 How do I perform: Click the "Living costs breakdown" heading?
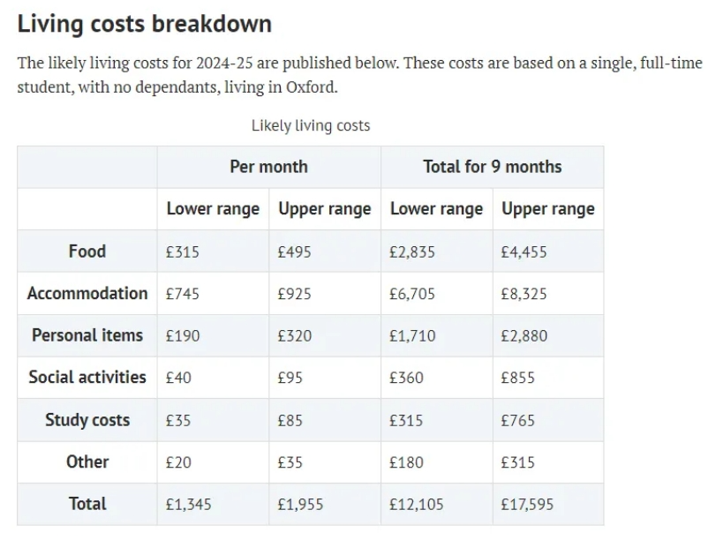(144, 24)
